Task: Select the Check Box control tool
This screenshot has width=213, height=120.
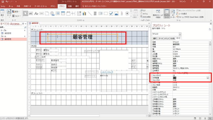Action: coord(111,13)
